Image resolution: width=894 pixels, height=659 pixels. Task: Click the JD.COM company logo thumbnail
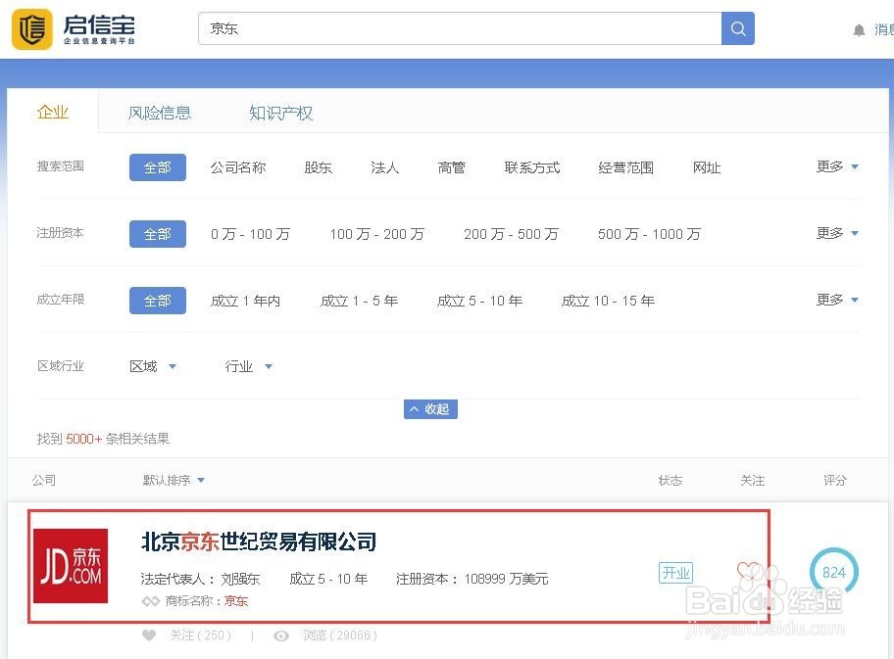71,566
